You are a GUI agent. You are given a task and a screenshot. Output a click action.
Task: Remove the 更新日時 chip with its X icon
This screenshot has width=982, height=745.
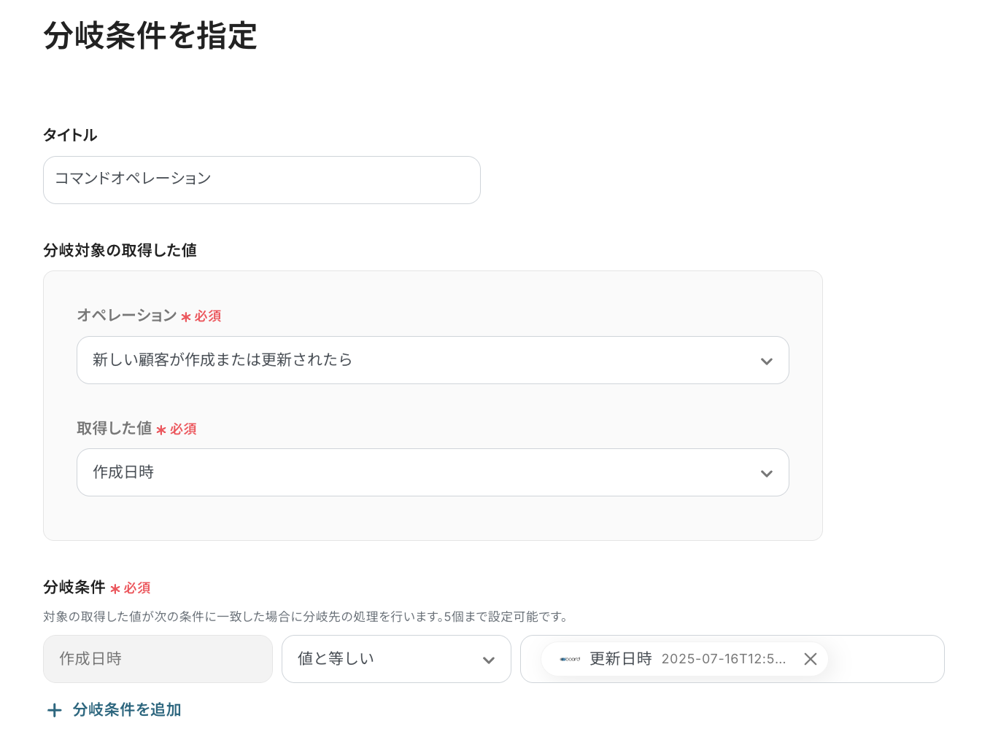click(x=810, y=659)
